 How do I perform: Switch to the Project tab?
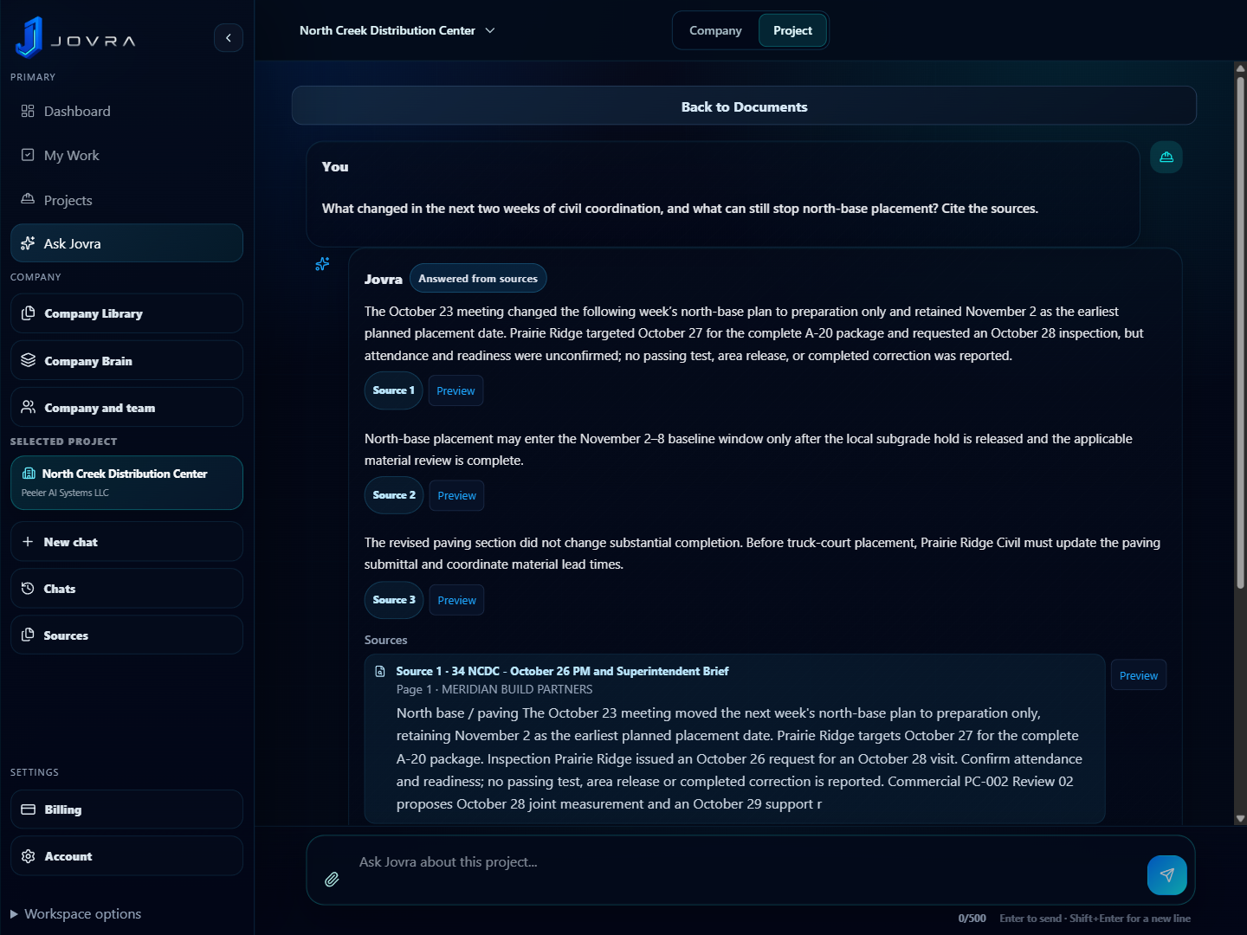tap(792, 30)
